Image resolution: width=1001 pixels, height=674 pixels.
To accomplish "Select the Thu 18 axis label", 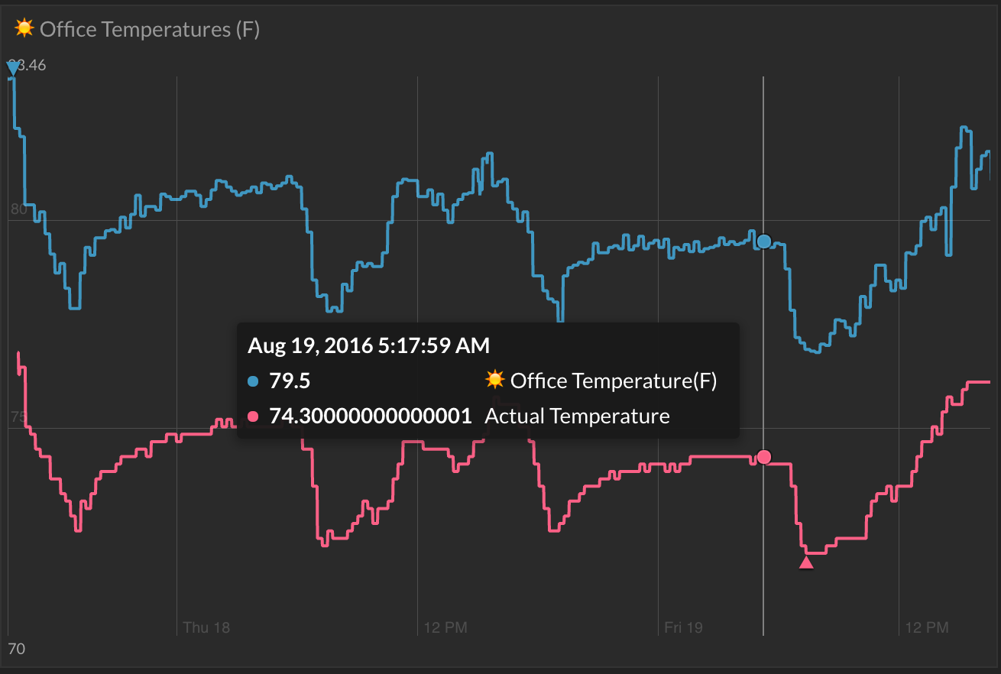I will [x=206, y=627].
